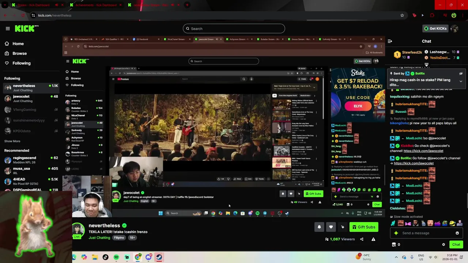Expand the chat leaderboard chevron

point(426,65)
